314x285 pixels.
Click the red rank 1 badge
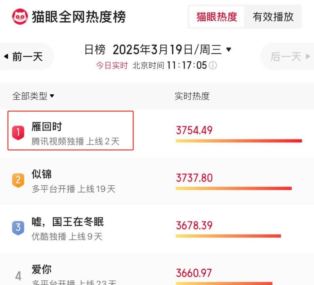tap(18, 133)
